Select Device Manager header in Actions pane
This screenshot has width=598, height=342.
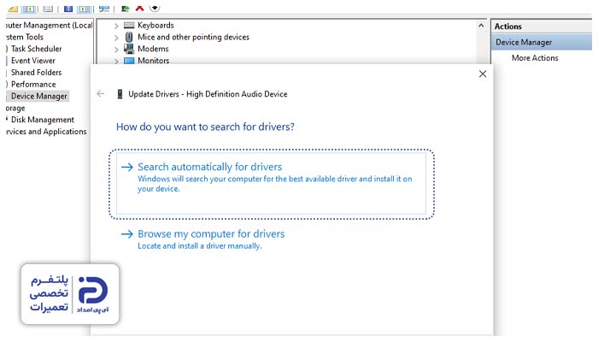(541, 42)
